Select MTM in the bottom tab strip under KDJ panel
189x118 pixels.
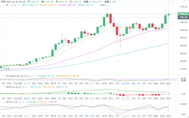click(104, 116)
